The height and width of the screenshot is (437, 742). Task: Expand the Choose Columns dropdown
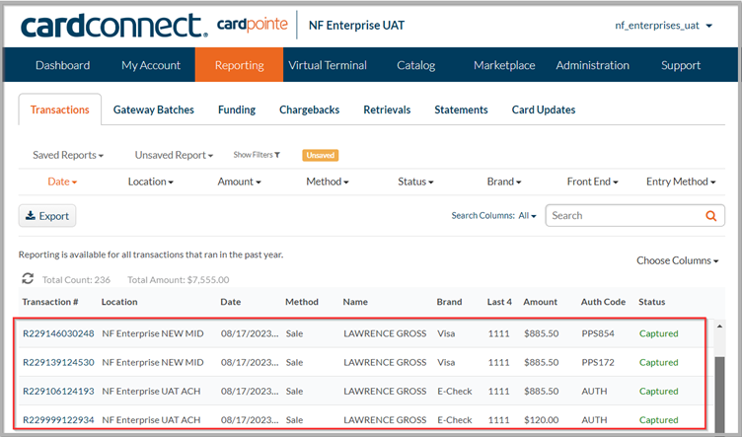(677, 260)
